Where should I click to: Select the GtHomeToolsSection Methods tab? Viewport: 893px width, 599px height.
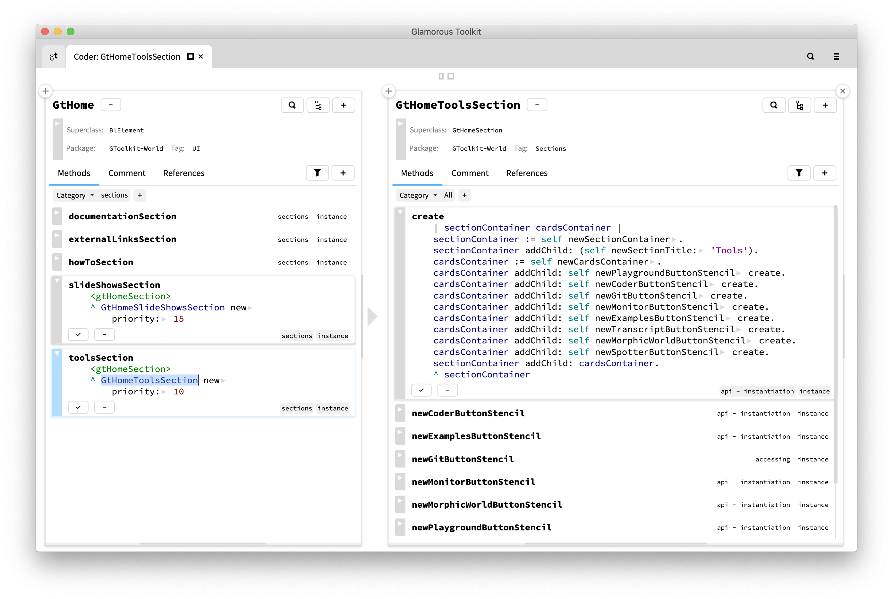[x=417, y=173]
